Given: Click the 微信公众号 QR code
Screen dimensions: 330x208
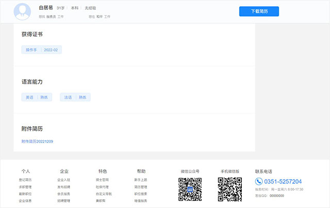Looking at the screenshot, I should click(x=190, y=189).
